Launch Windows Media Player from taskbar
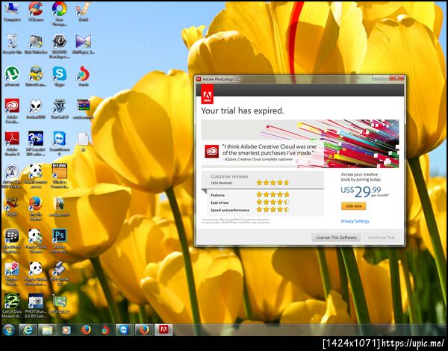 [x=66, y=330]
